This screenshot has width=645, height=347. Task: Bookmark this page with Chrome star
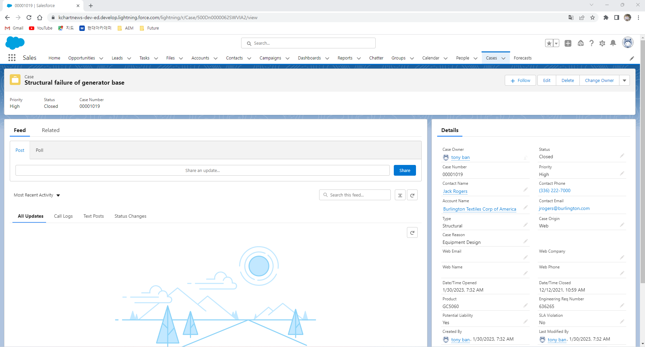click(593, 17)
